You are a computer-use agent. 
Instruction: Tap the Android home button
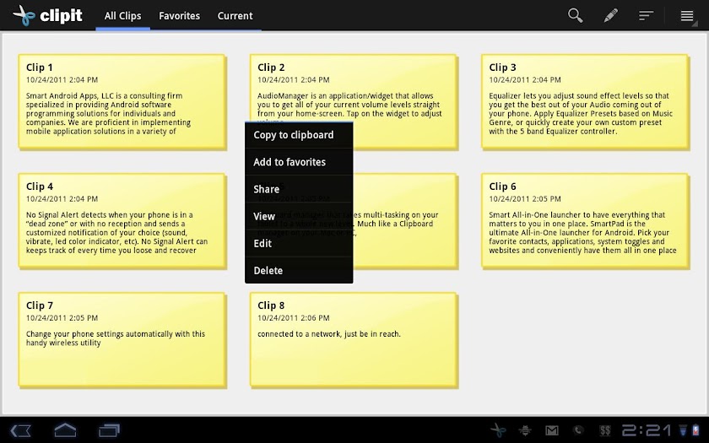65,429
